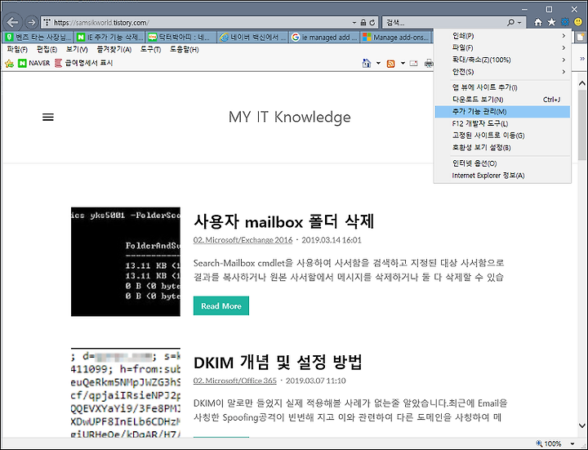Click the smiley feedback icon

pyautogui.click(x=578, y=22)
